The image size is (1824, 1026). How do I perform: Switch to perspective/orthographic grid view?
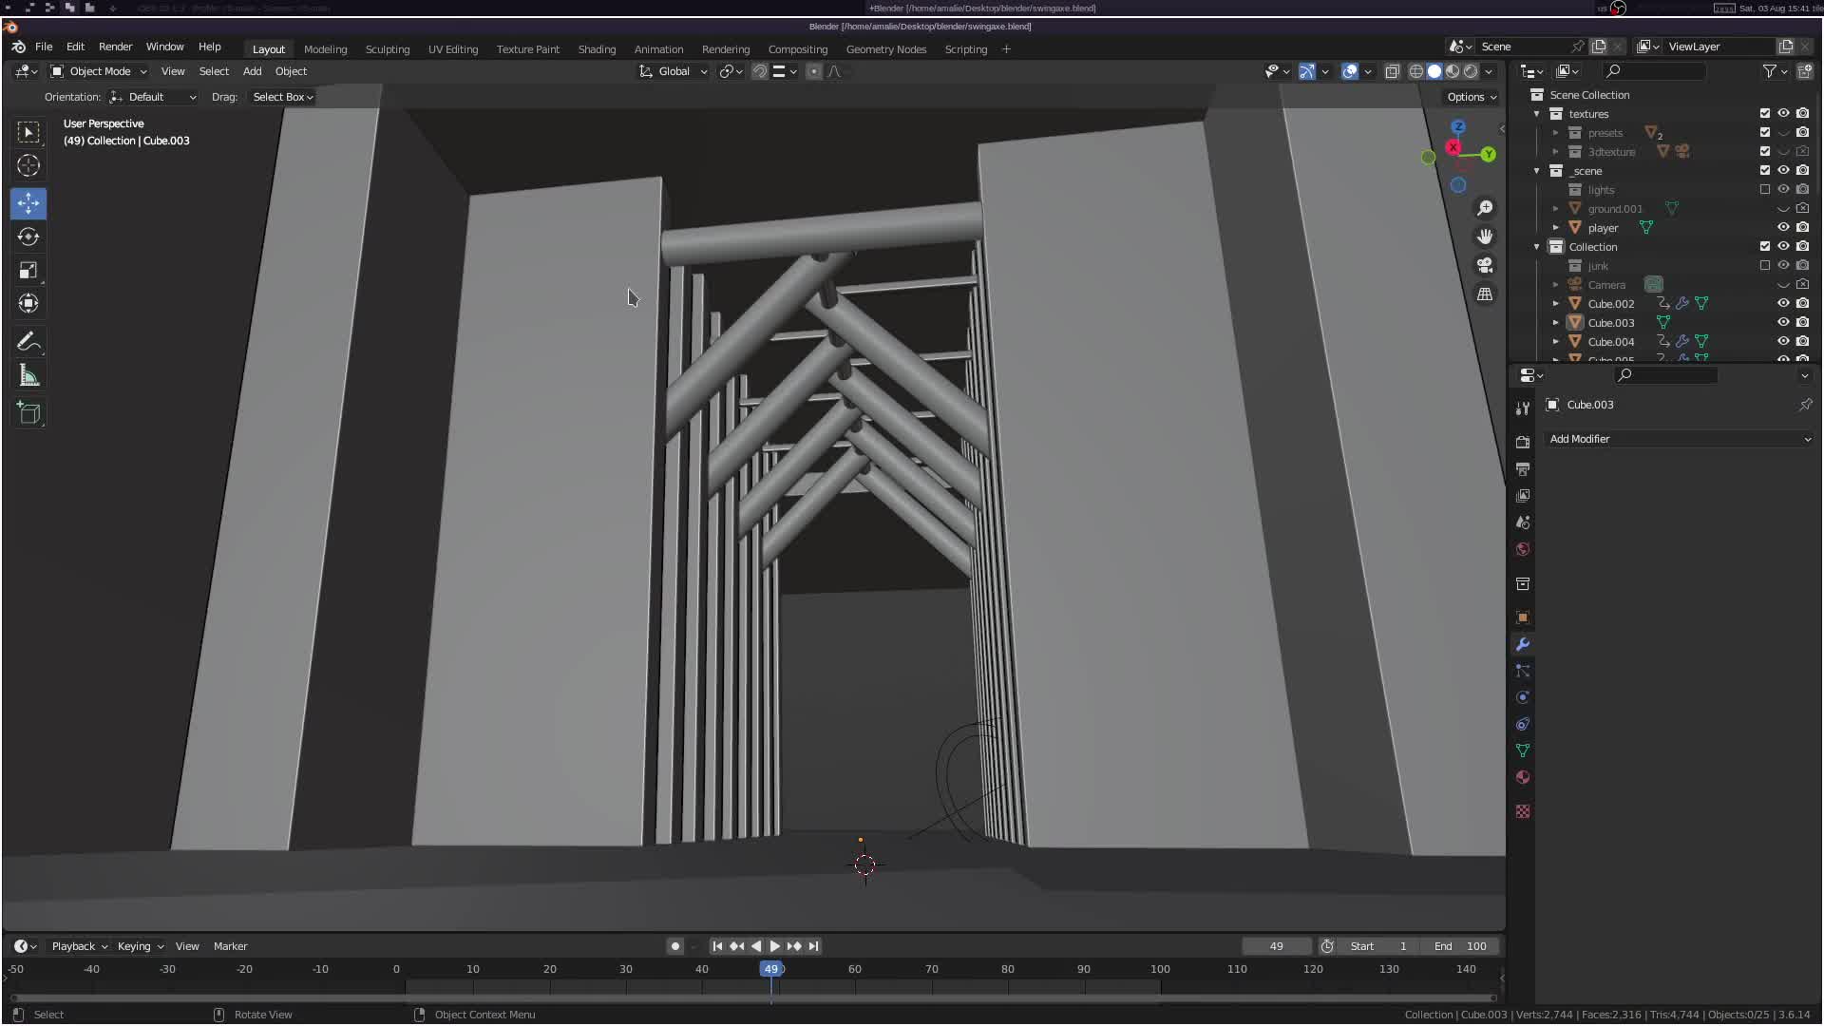pos(1485,294)
